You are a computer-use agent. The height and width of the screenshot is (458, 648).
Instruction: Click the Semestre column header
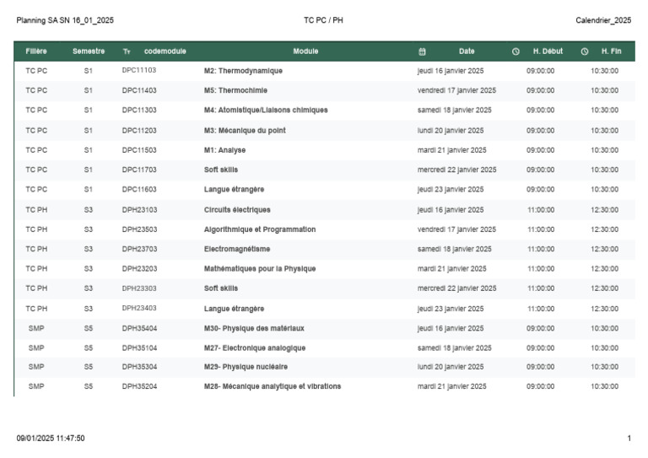(89, 51)
